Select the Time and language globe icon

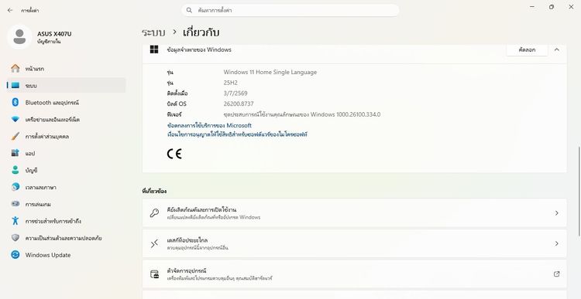click(x=15, y=187)
